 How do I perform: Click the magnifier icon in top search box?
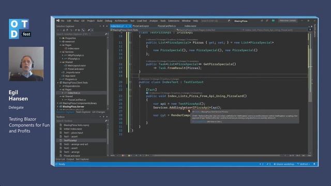[x=229, y=21]
